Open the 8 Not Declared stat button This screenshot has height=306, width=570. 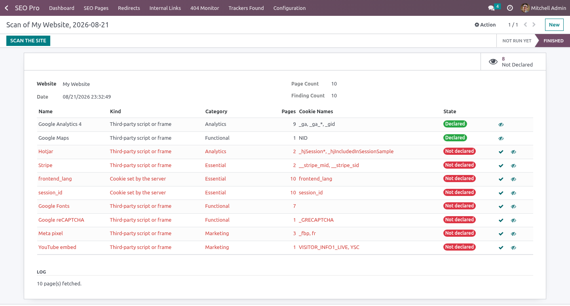click(513, 62)
